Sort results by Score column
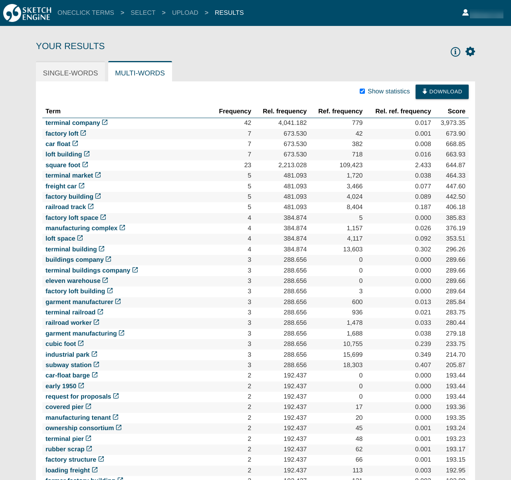Viewport: 511px width, 480px height. tap(456, 111)
